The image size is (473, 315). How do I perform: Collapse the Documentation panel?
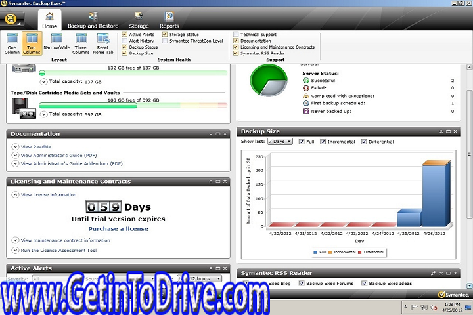pyautogui.click(x=211, y=134)
